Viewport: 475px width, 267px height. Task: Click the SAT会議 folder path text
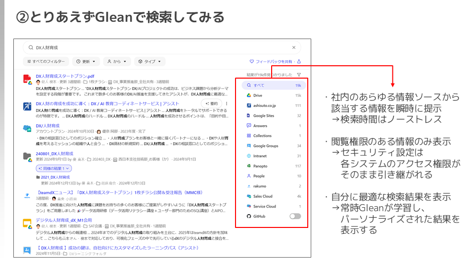[x=95, y=226]
